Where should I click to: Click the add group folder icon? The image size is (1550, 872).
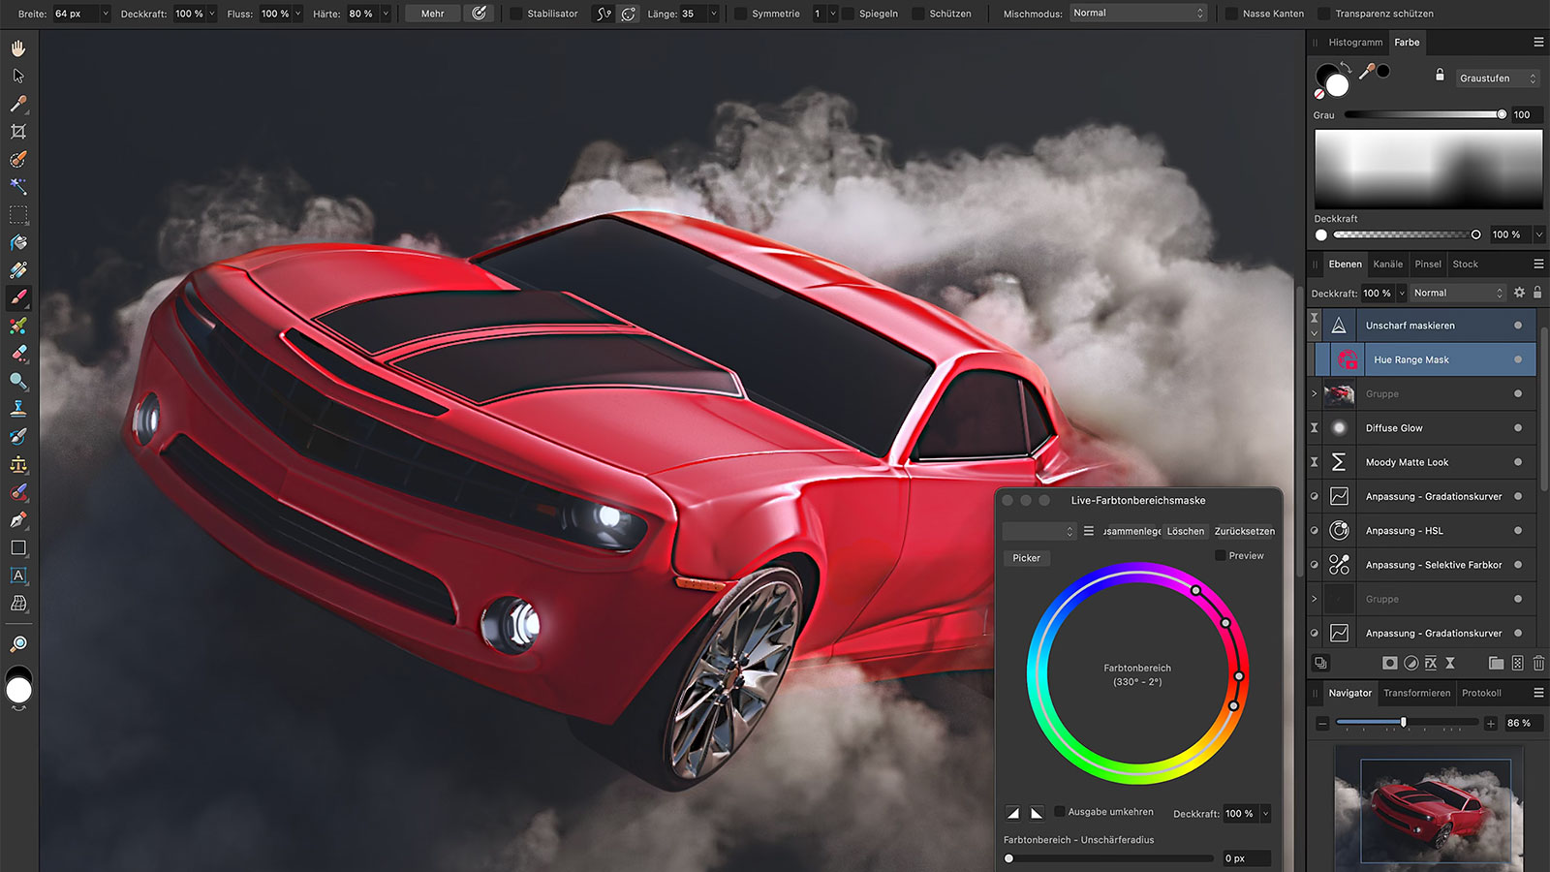[x=1496, y=663]
